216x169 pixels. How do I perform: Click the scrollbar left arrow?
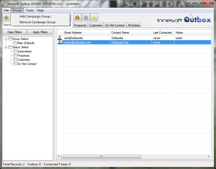click(59, 156)
